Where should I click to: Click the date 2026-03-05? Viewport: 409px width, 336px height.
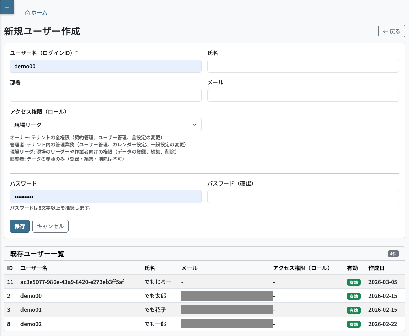coord(383,282)
